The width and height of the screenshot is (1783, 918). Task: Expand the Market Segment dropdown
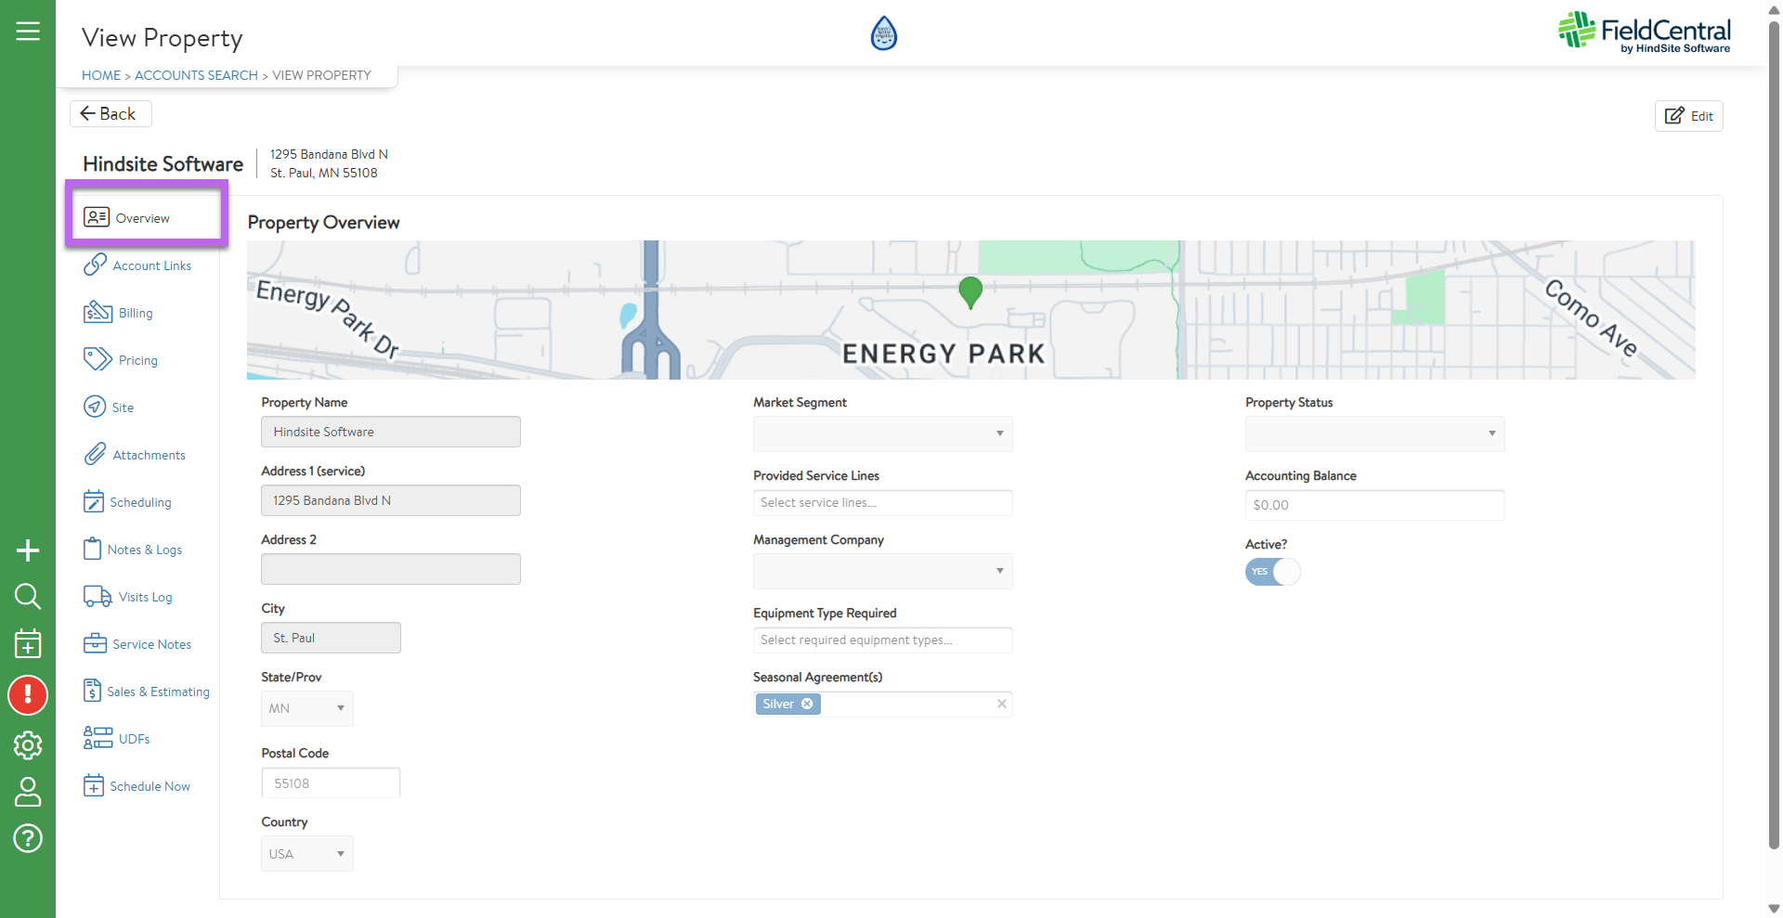882,433
